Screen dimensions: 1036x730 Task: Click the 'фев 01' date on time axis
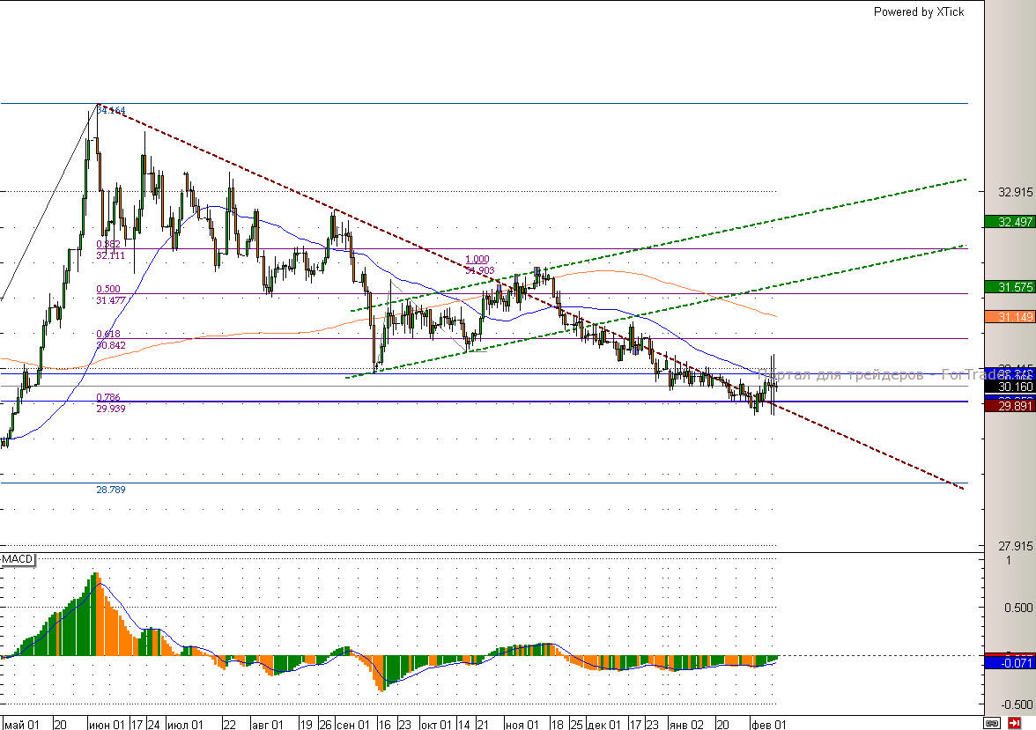pos(767,724)
